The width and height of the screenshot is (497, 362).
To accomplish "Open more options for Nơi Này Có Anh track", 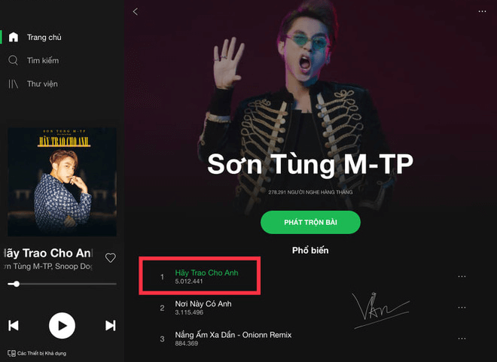I will click(462, 308).
